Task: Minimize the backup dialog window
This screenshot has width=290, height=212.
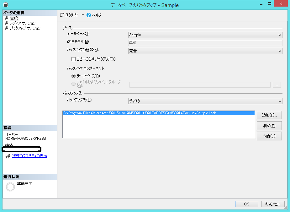Action: [261, 4]
